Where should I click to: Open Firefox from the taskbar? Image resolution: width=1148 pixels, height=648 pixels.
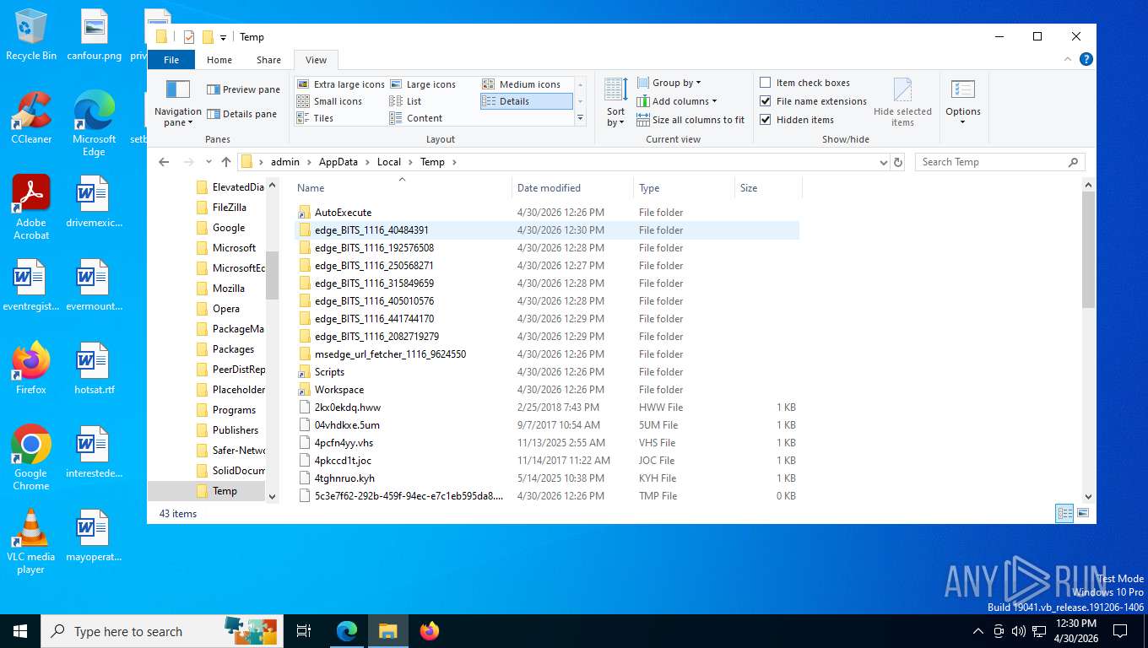[430, 631]
